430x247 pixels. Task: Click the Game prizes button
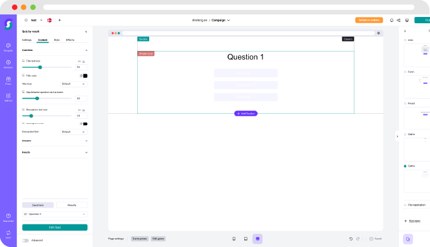point(140,239)
